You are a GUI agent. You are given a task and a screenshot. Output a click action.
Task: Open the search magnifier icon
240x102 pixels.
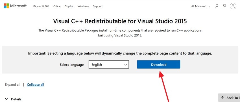pos(217,6)
